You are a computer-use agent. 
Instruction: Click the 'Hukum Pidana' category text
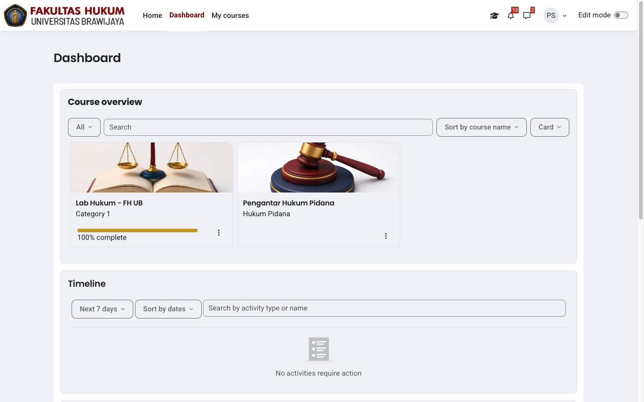tap(267, 214)
